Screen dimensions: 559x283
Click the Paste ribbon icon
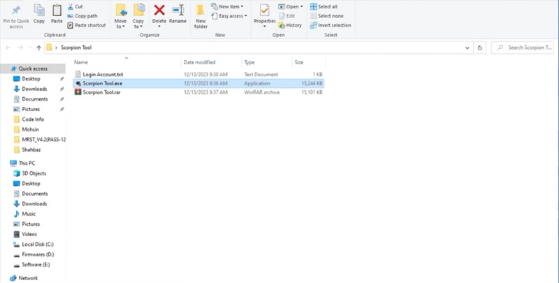coord(57,10)
